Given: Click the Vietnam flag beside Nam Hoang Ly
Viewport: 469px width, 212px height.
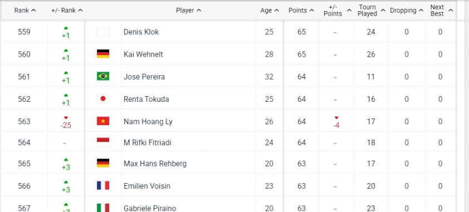Looking at the screenshot, I should tap(103, 121).
